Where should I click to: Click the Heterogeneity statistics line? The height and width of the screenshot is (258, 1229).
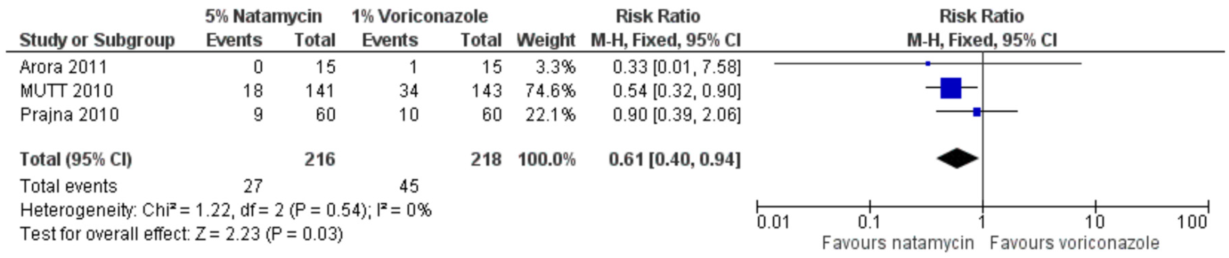225,210
